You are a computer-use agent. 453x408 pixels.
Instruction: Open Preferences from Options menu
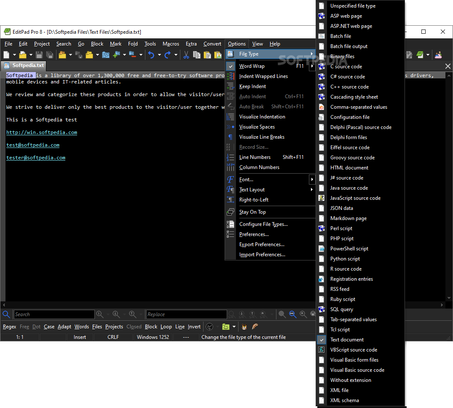pos(270,234)
